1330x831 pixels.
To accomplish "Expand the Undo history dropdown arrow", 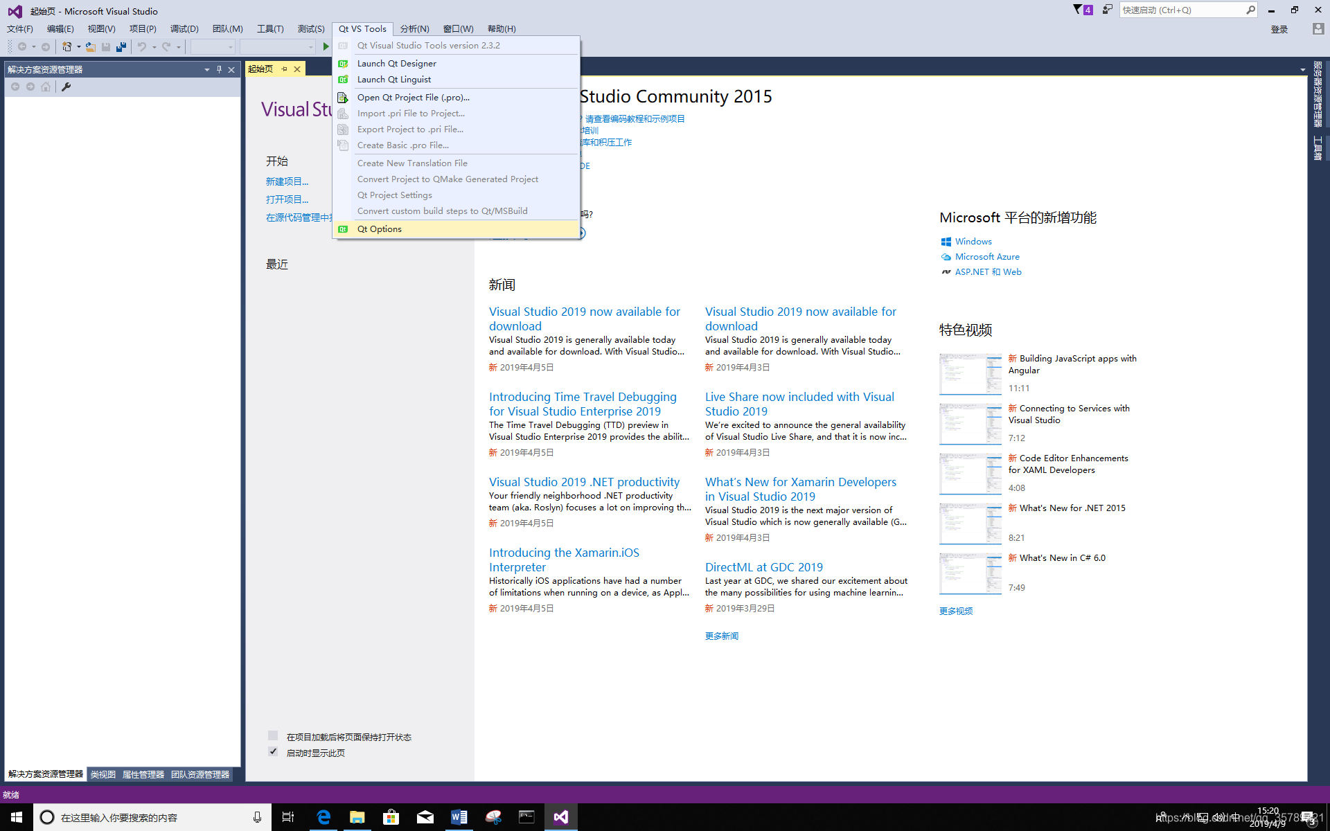I will point(154,46).
